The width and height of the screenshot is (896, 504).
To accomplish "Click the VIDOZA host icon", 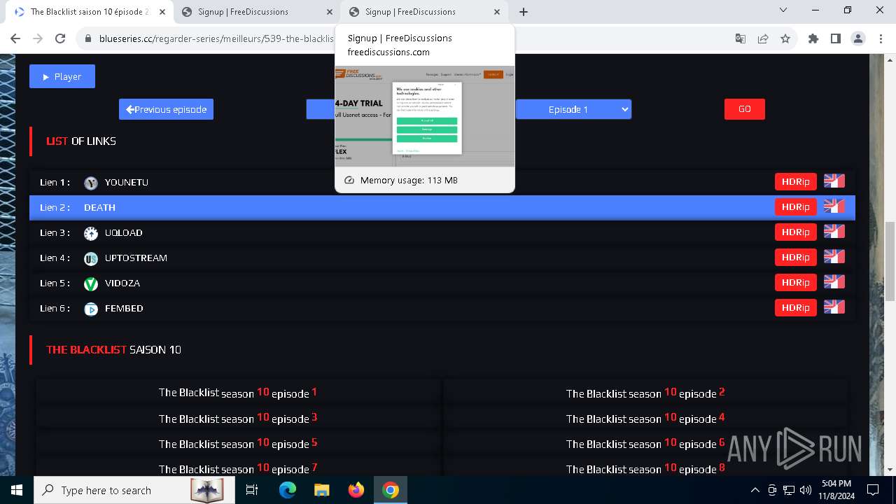I will point(91,283).
